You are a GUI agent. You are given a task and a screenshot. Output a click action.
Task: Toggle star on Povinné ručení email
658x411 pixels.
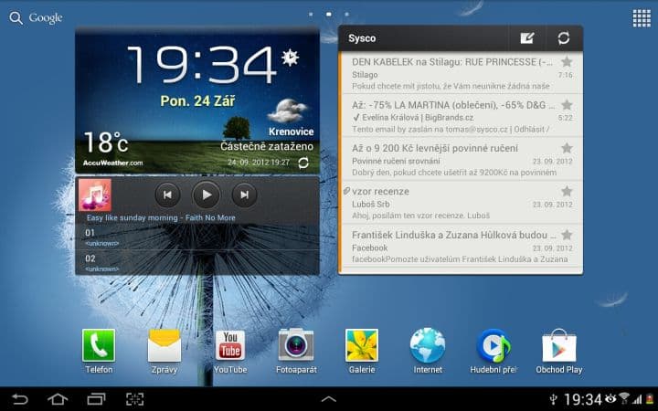(567, 148)
